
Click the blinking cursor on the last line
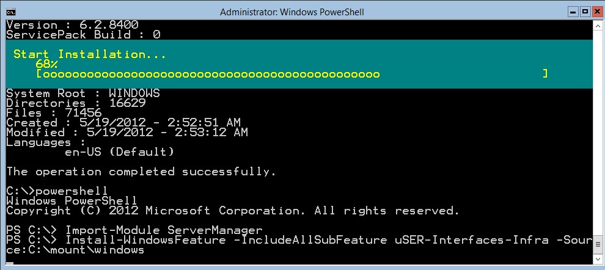pos(10,264)
